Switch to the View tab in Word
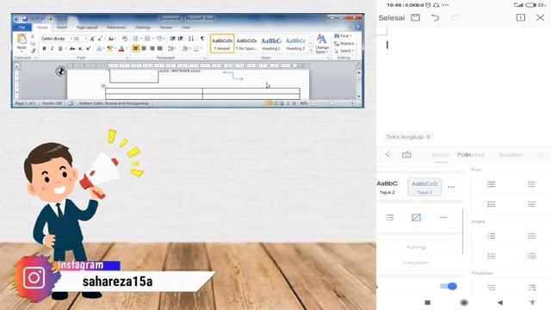Viewport: 551px width, 310px height. point(186,27)
